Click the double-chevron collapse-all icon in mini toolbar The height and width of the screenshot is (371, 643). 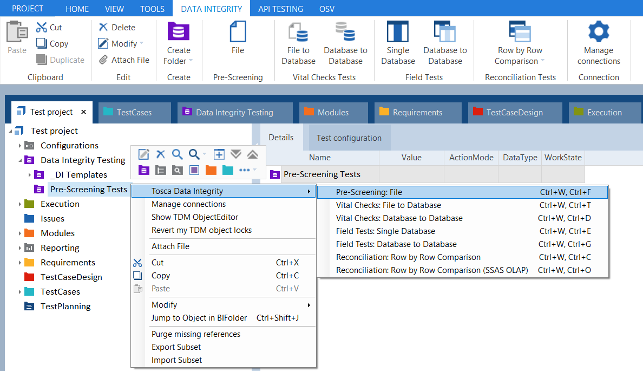[x=252, y=154]
